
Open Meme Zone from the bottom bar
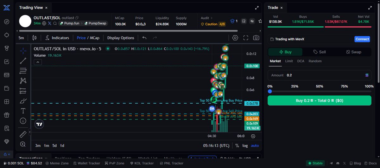click(57, 163)
